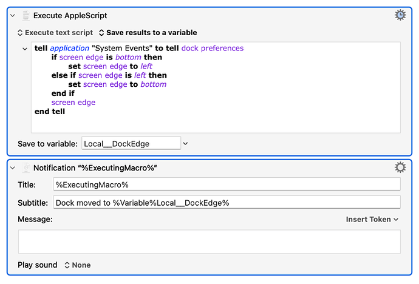Click the Notification action icon
Screen dimensions: 419x284
coord(26,168)
